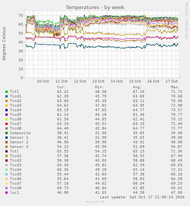The image size is (190, 206).
Task: Click the dark purple second Tctl swatch
Action: [x=6, y=151]
